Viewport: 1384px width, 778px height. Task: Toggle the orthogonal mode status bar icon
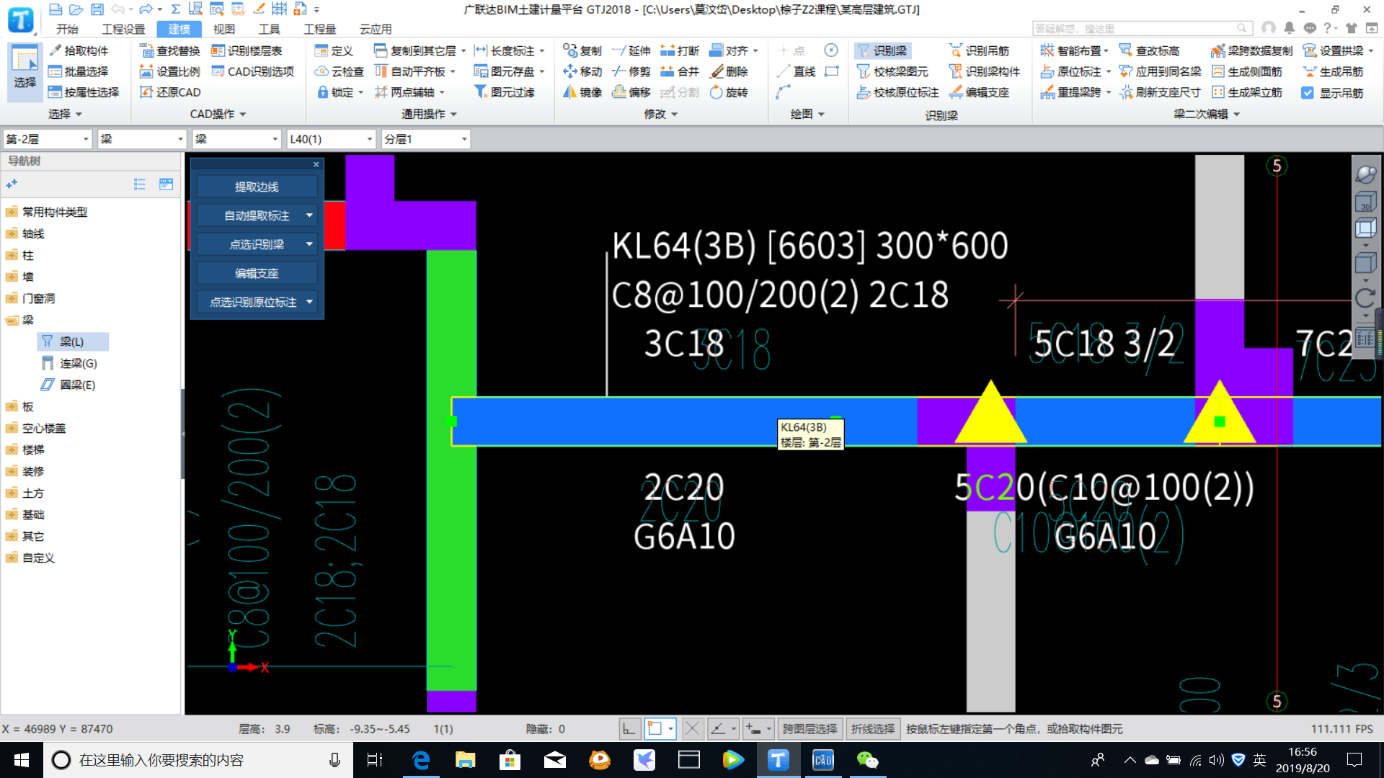point(629,729)
